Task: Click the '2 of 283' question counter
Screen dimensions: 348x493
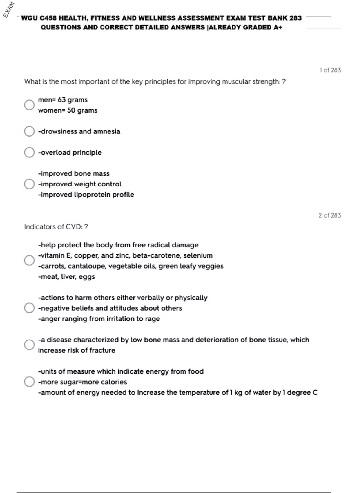Action: tap(330, 215)
